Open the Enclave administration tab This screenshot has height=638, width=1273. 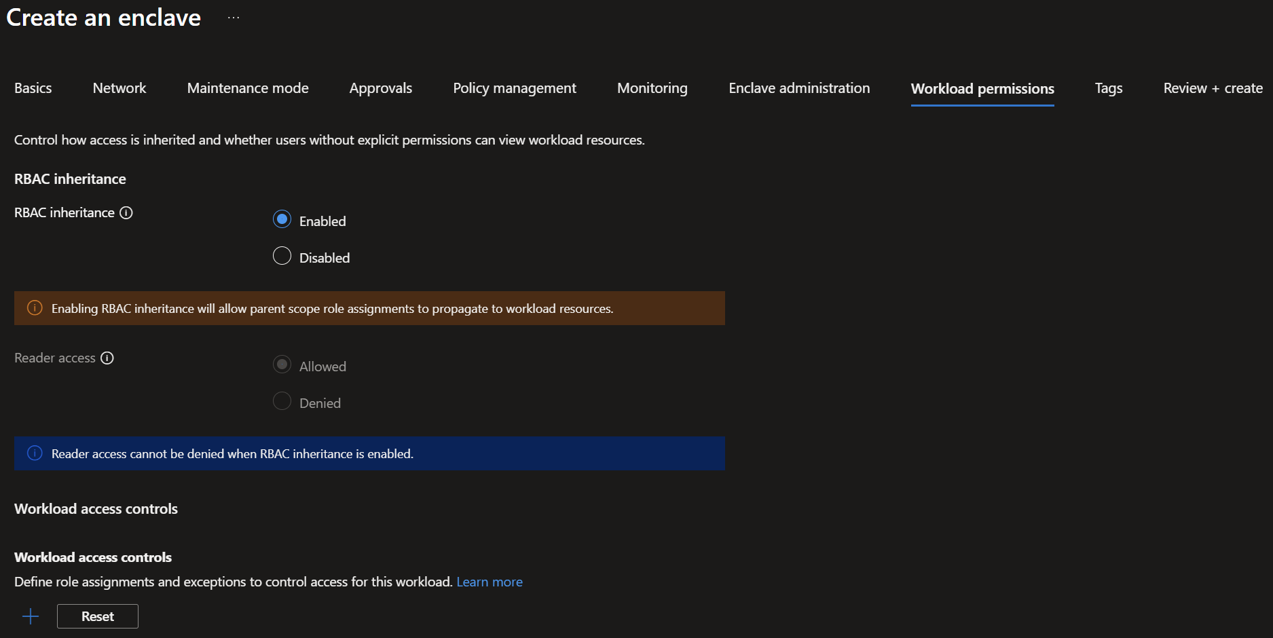pos(799,88)
